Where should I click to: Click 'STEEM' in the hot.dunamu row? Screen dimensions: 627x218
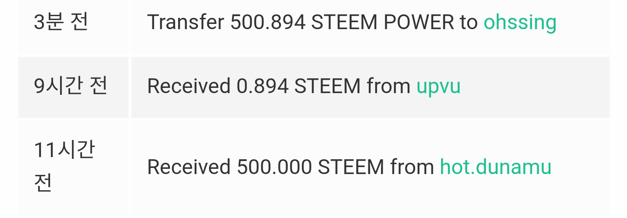tap(351, 167)
